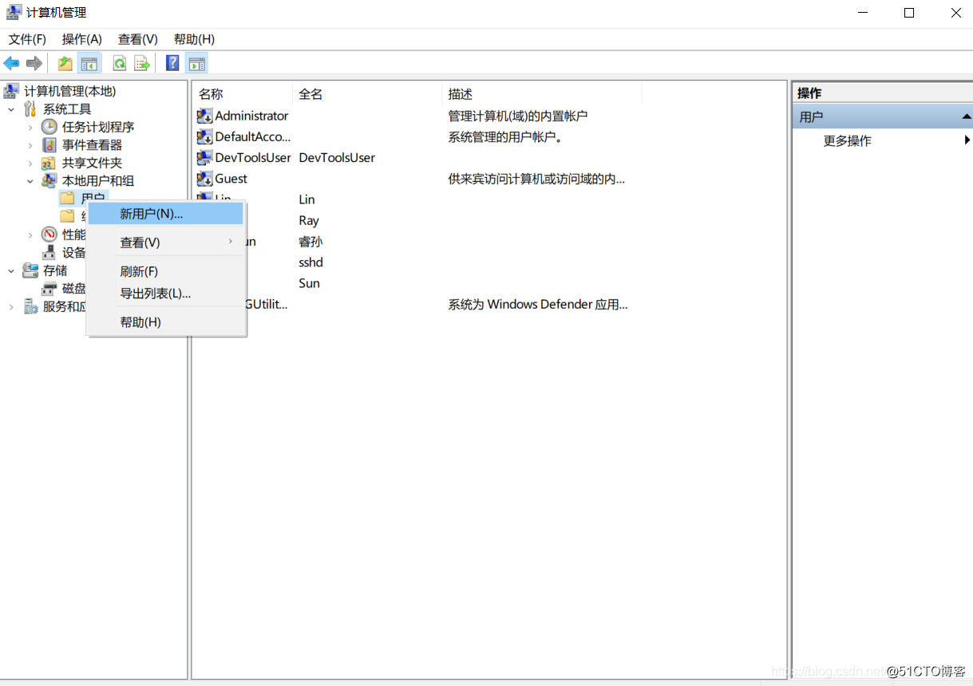
Task: Click the 本地用户和组 users icon
Action: [49, 180]
